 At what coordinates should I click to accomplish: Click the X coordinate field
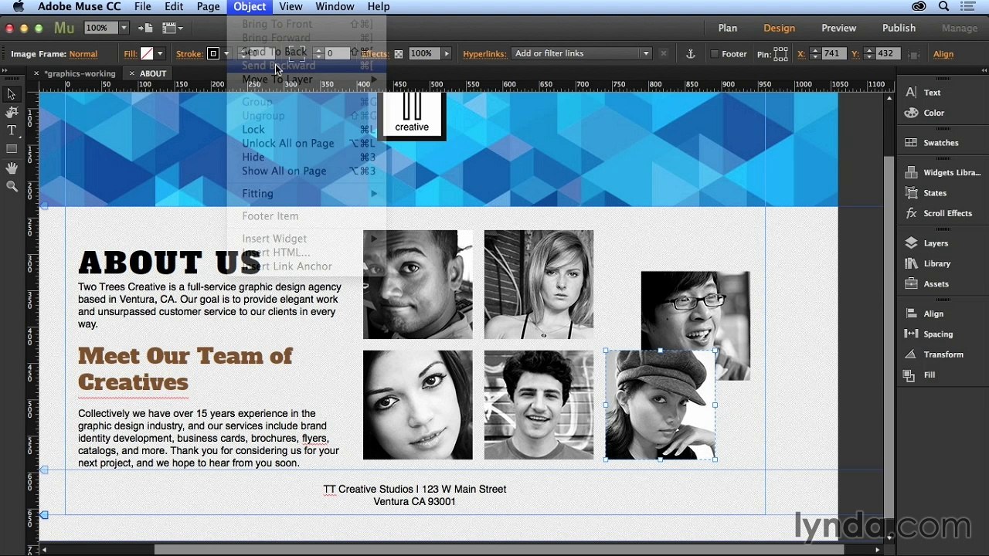pos(833,53)
